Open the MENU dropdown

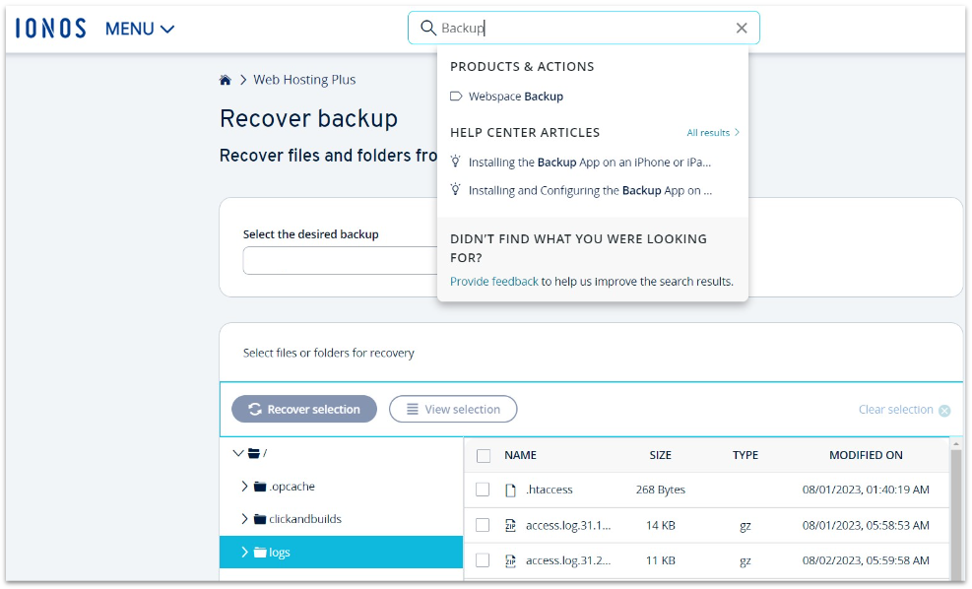139,29
